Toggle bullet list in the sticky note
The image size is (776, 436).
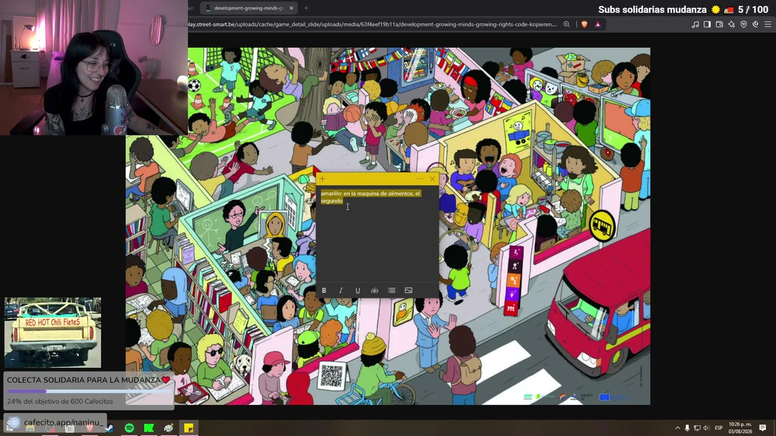392,291
